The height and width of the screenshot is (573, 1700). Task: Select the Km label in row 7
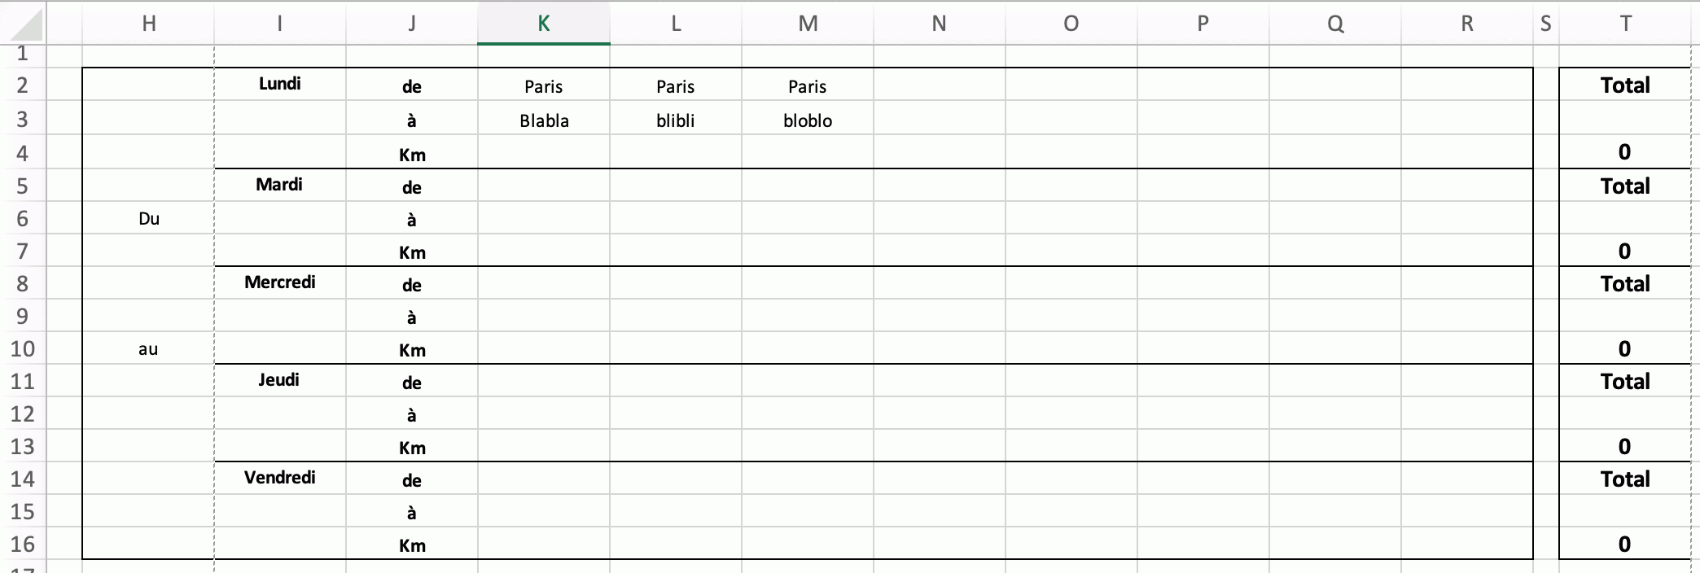click(x=412, y=252)
